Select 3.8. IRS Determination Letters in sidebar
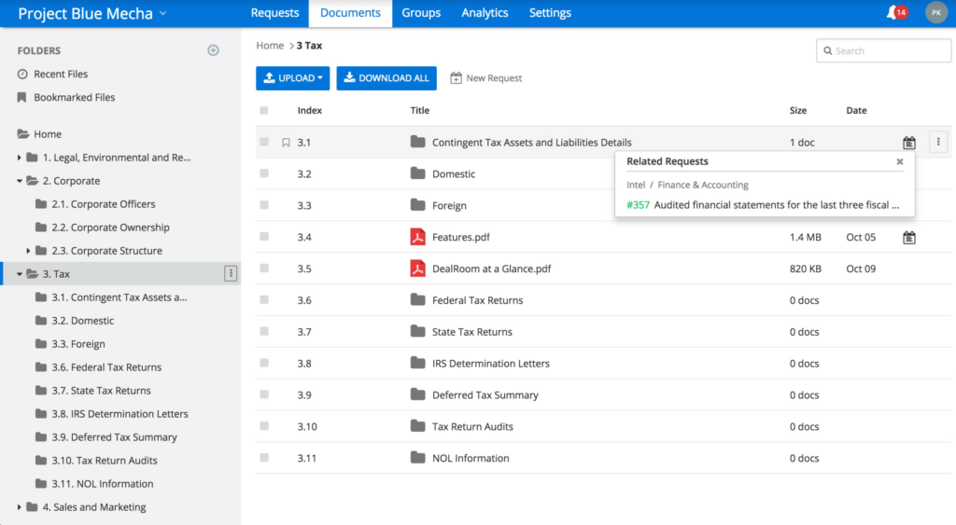956x525 pixels. coord(119,413)
